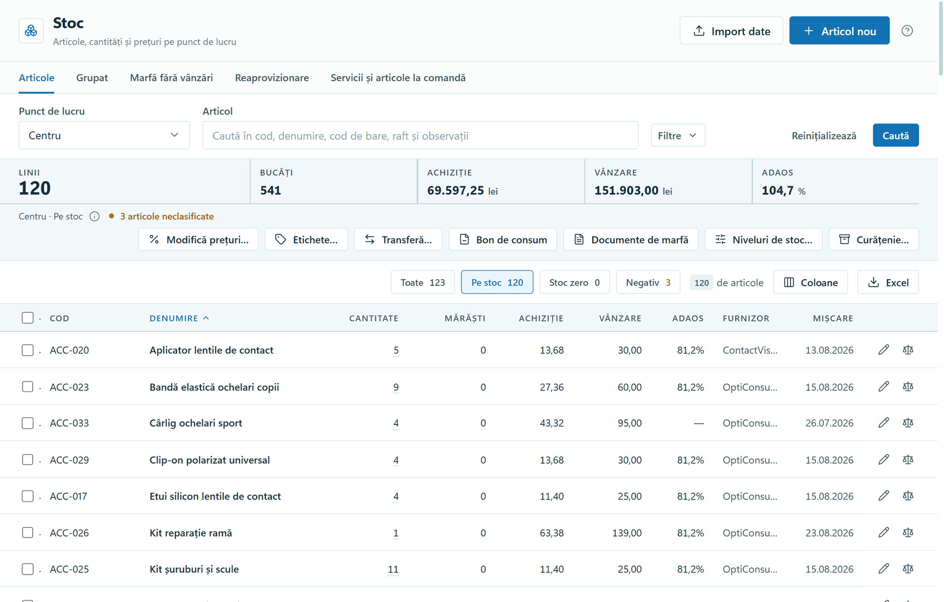944x602 pixels.
Task: Click the help question mark icon
Action: (907, 31)
